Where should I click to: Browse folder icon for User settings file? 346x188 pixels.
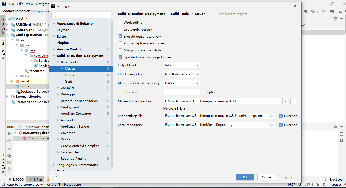271,116
